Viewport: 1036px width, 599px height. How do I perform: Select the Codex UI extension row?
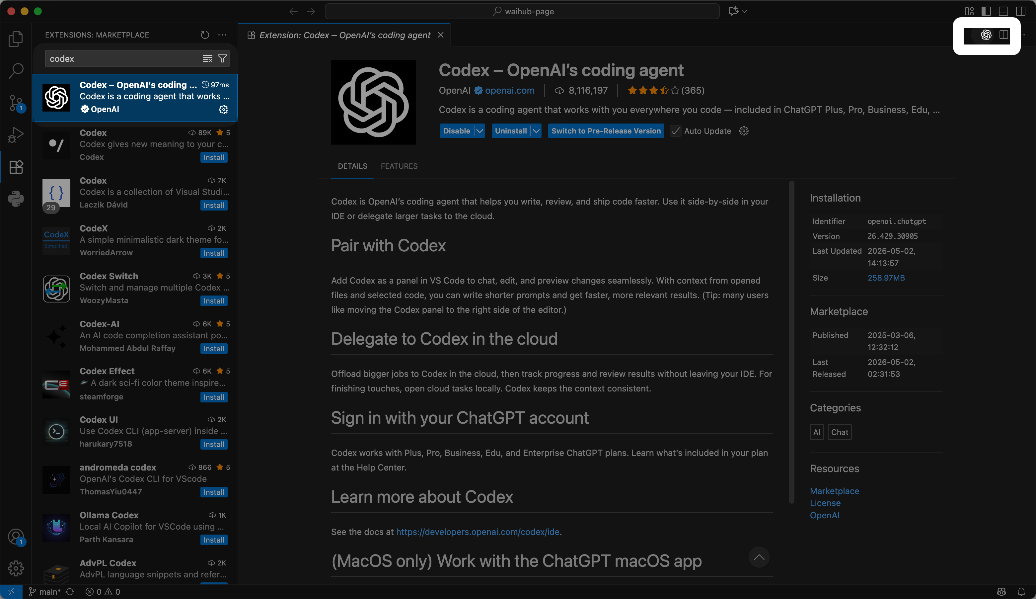(x=135, y=432)
